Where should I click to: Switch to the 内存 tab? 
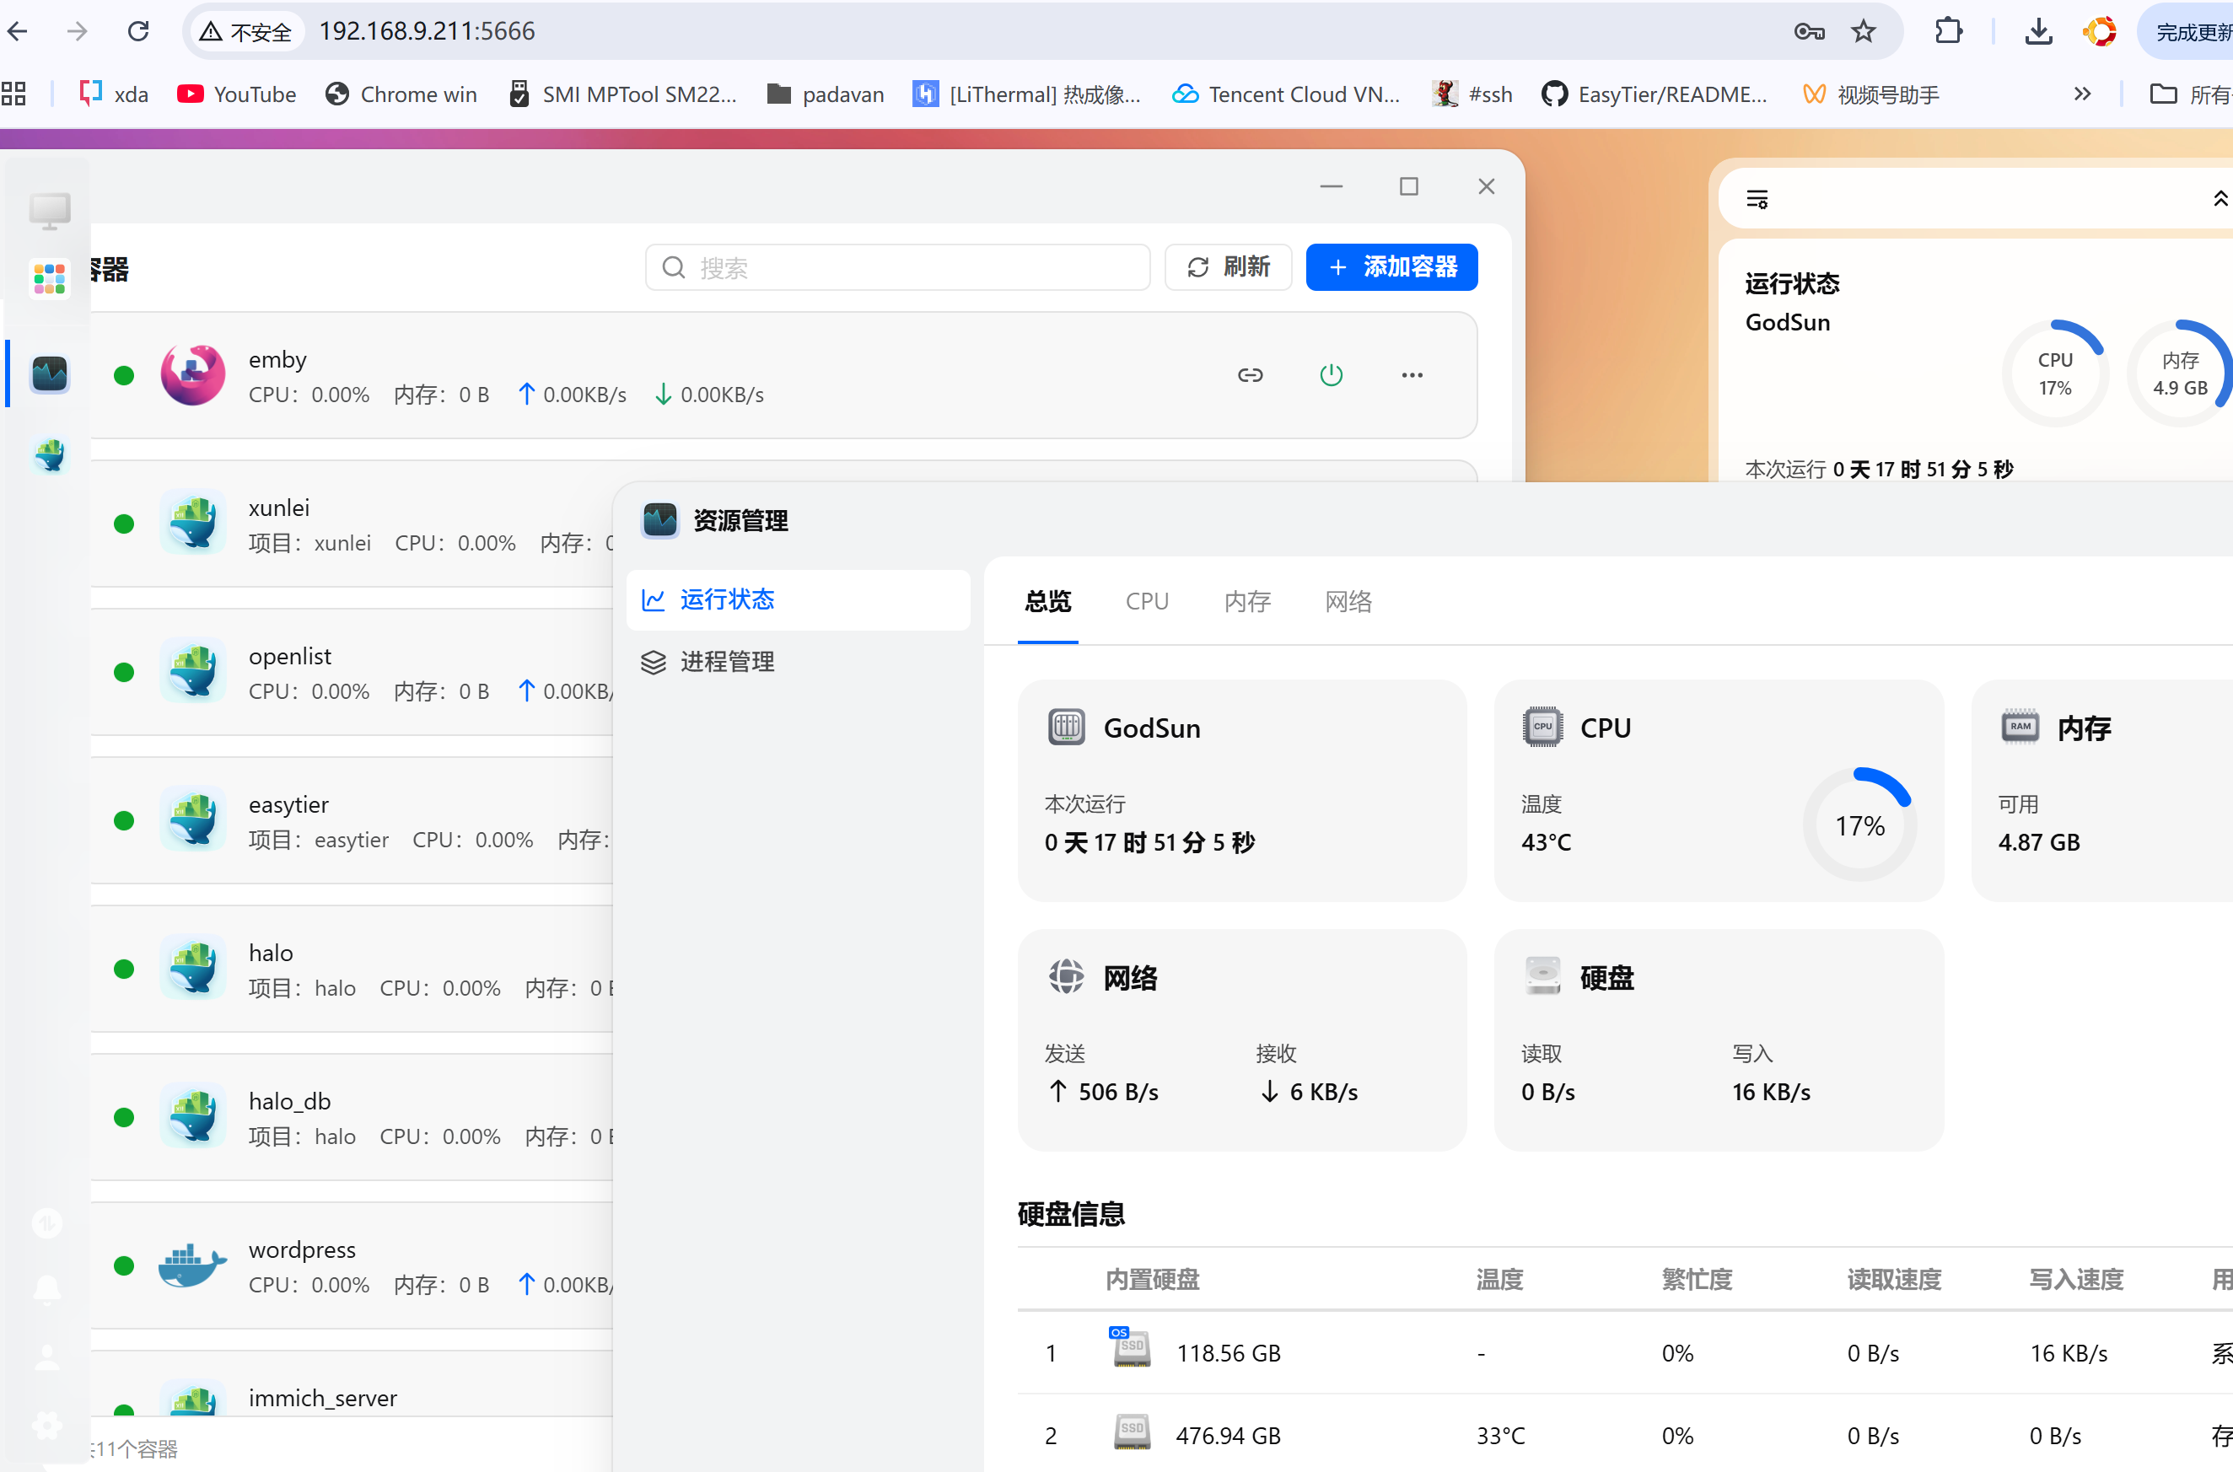pos(1247,601)
